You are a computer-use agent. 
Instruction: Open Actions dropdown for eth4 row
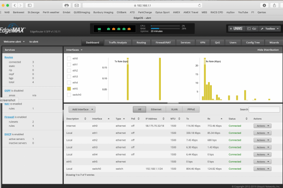click(262, 155)
